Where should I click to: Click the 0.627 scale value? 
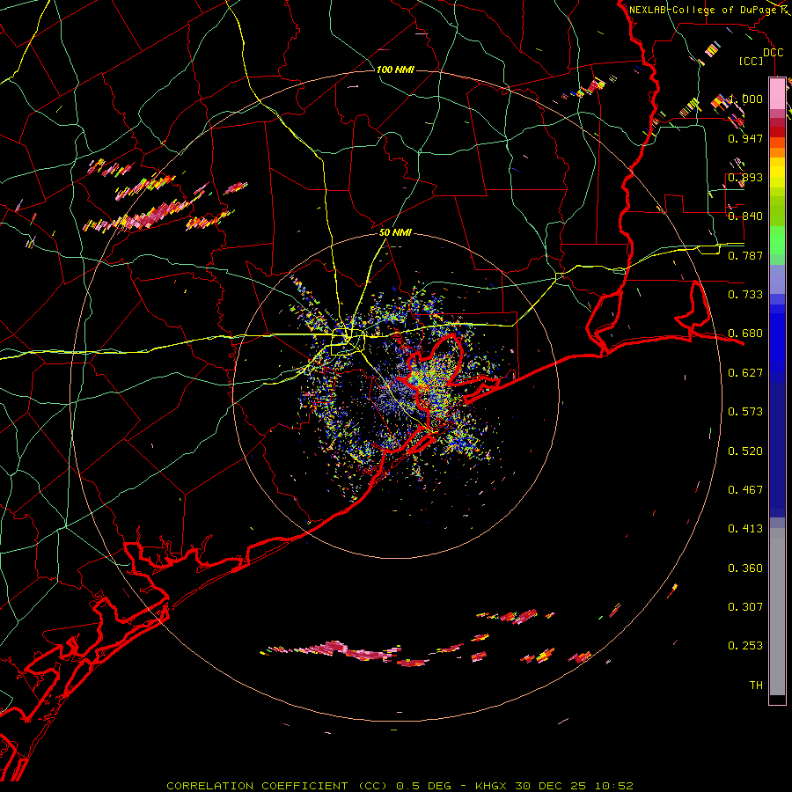[745, 373]
